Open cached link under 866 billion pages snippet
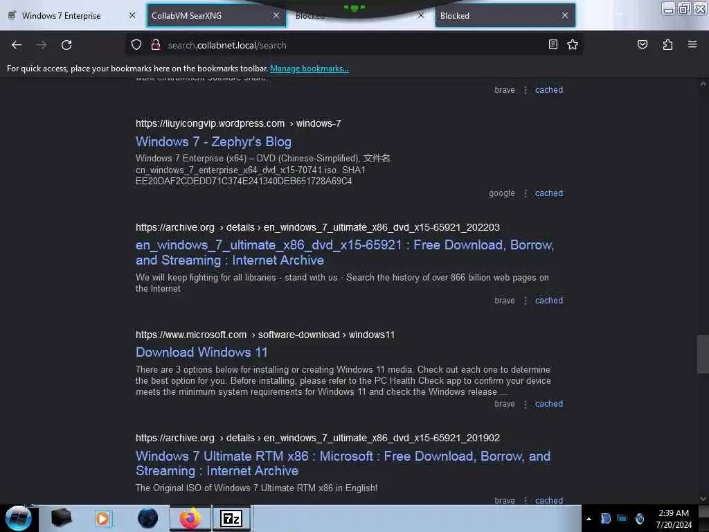 (549, 301)
